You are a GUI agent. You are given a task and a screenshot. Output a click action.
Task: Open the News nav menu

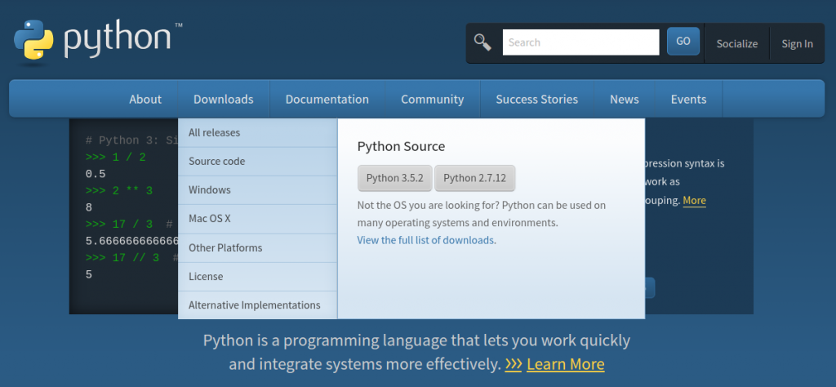(625, 99)
